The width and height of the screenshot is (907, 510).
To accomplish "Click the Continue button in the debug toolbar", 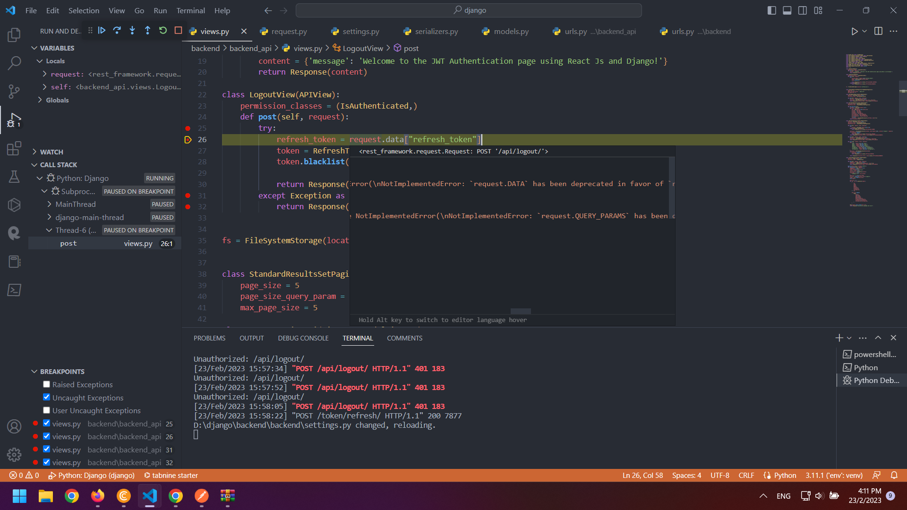I will coord(102,30).
